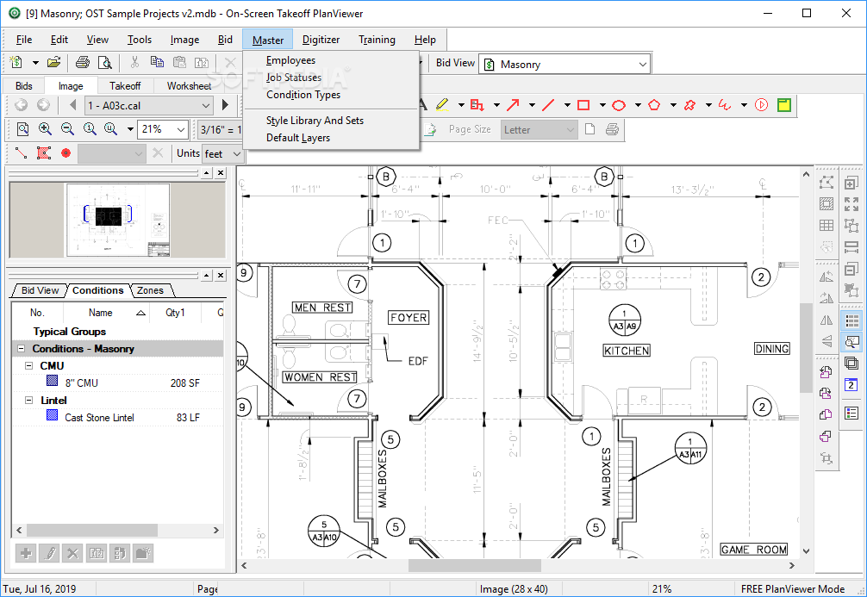Open dropdown arrow beside the New Bid icon
The image size is (867, 597).
coord(35,63)
